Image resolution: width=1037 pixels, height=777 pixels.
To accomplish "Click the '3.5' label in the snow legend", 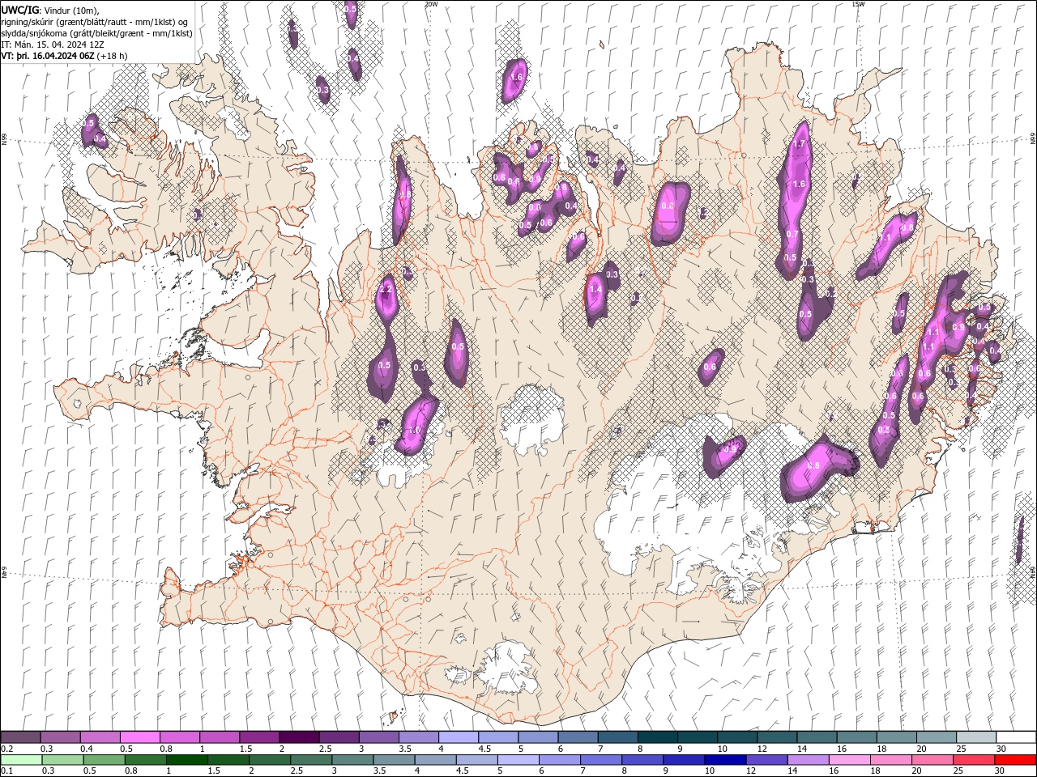I will tap(405, 749).
